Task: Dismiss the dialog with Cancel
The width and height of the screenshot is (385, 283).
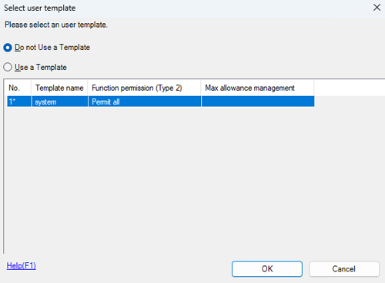Action: coord(344,268)
